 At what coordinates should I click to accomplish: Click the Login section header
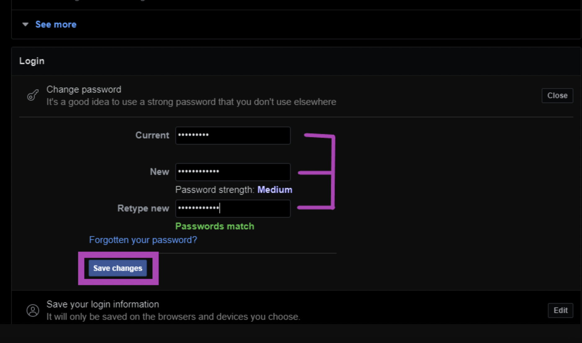click(32, 61)
